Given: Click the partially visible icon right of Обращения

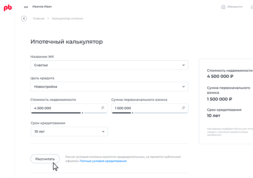Looking at the screenshot, I should tap(252, 7).
